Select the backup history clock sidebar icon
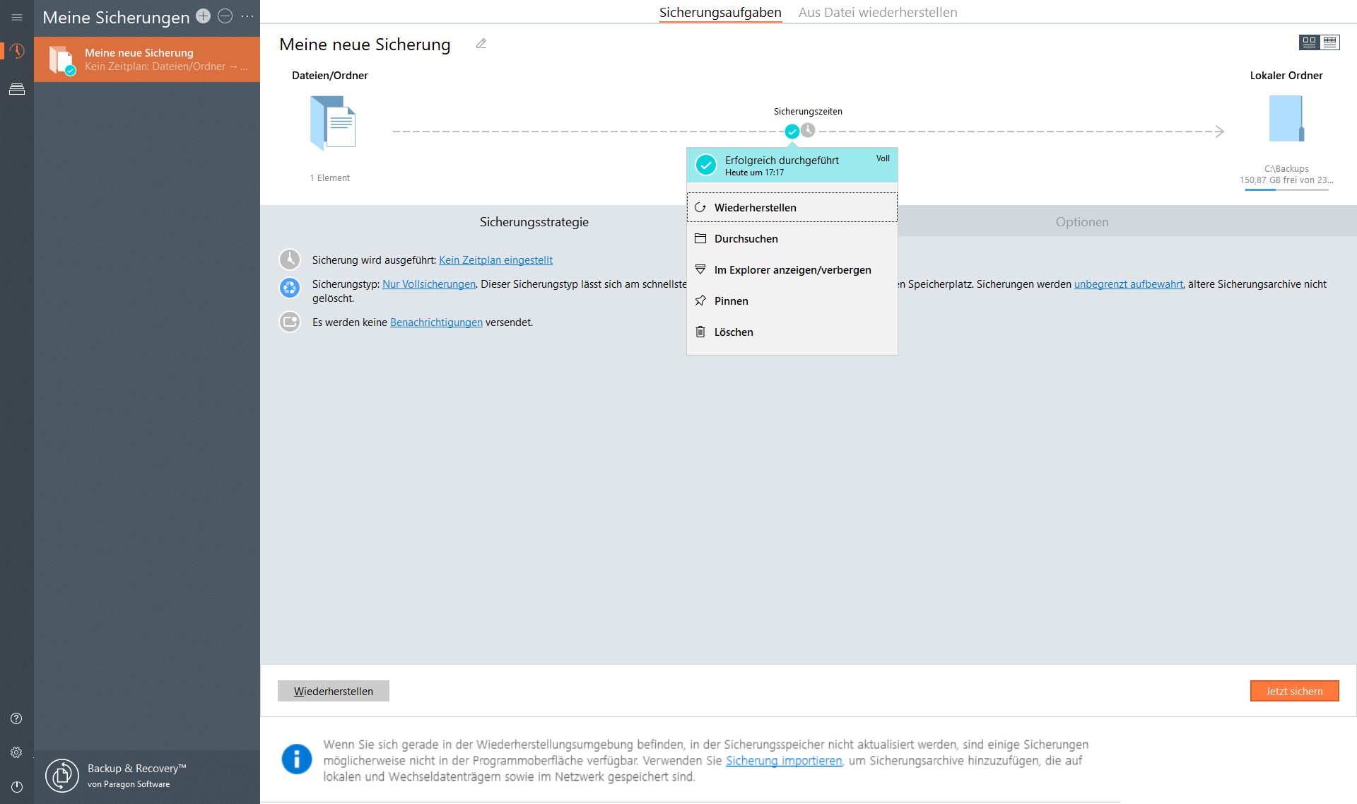 [17, 51]
